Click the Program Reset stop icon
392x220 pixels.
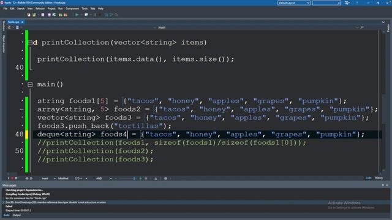(x=100, y=15)
